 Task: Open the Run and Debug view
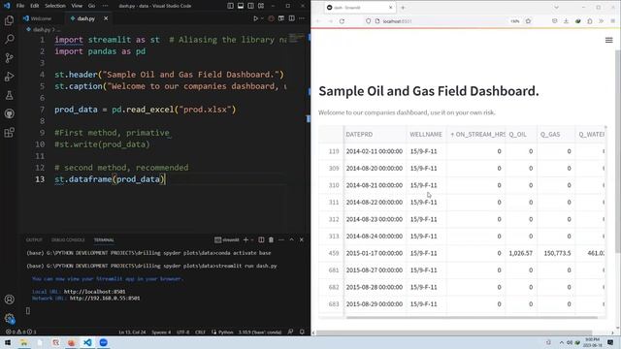[9, 77]
